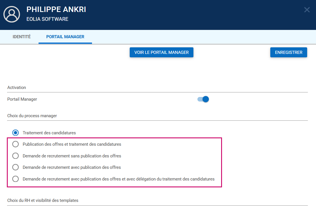Click the label text ending in délégation du traitement des candidatures
Viewport: 316px width, 219px height.
(x=119, y=179)
